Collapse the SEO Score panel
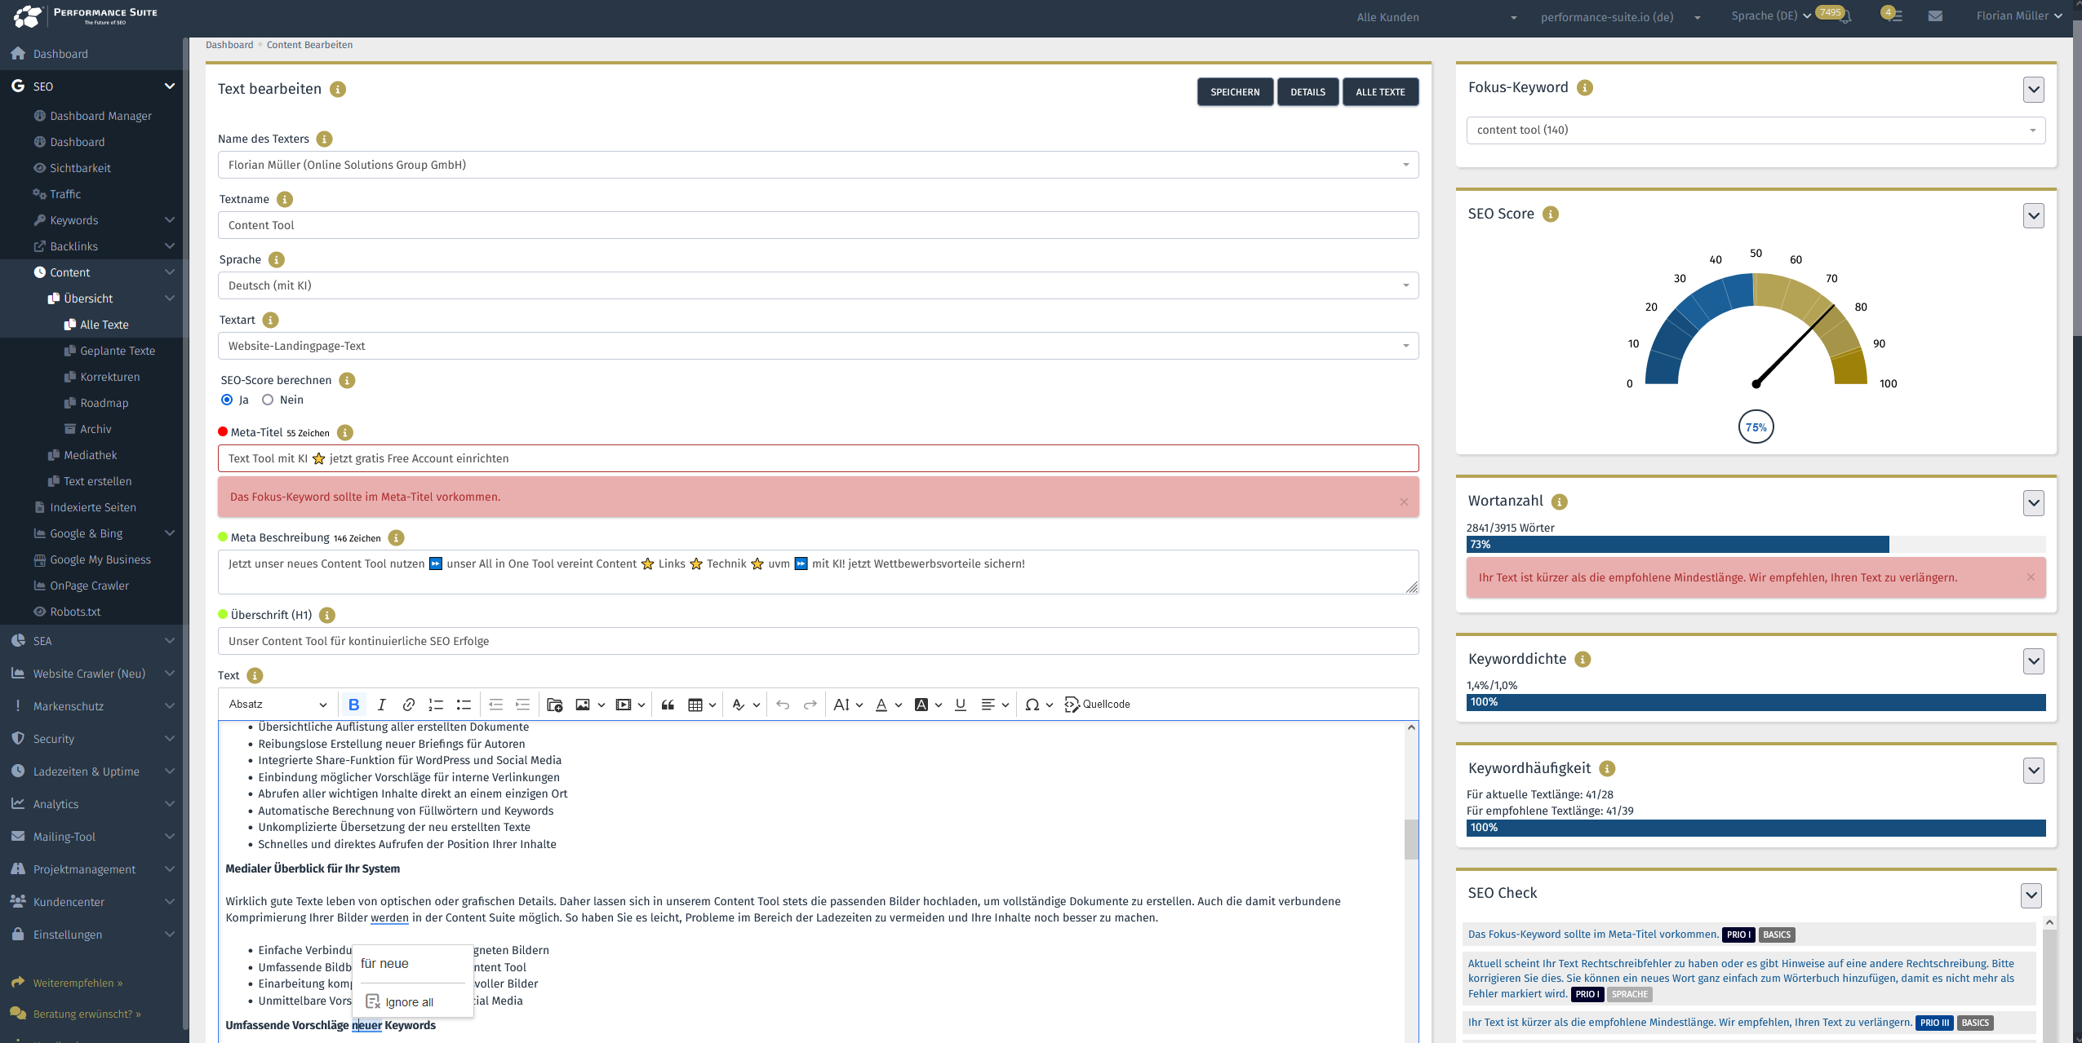The width and height of the screenshot is (2082, 1043). click(x=2033, y=216)
